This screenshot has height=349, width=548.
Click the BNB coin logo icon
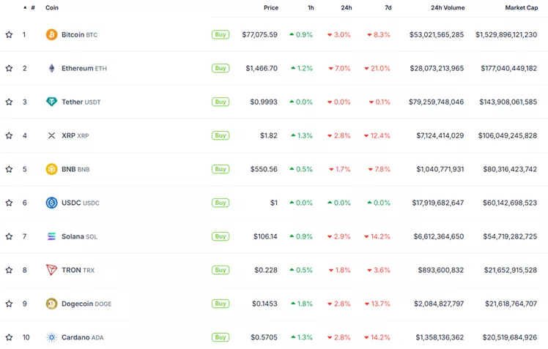click(51, 169)
